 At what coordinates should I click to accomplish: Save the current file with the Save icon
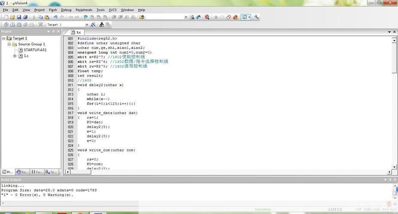tap(19, 17)
